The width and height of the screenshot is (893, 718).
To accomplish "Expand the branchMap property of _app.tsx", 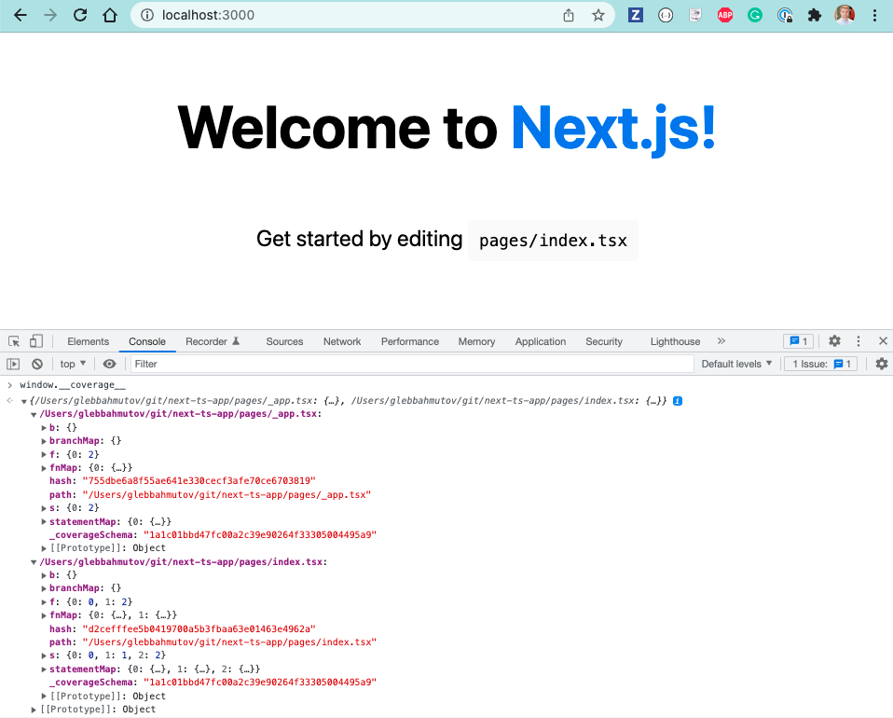I will pos(42,440).
